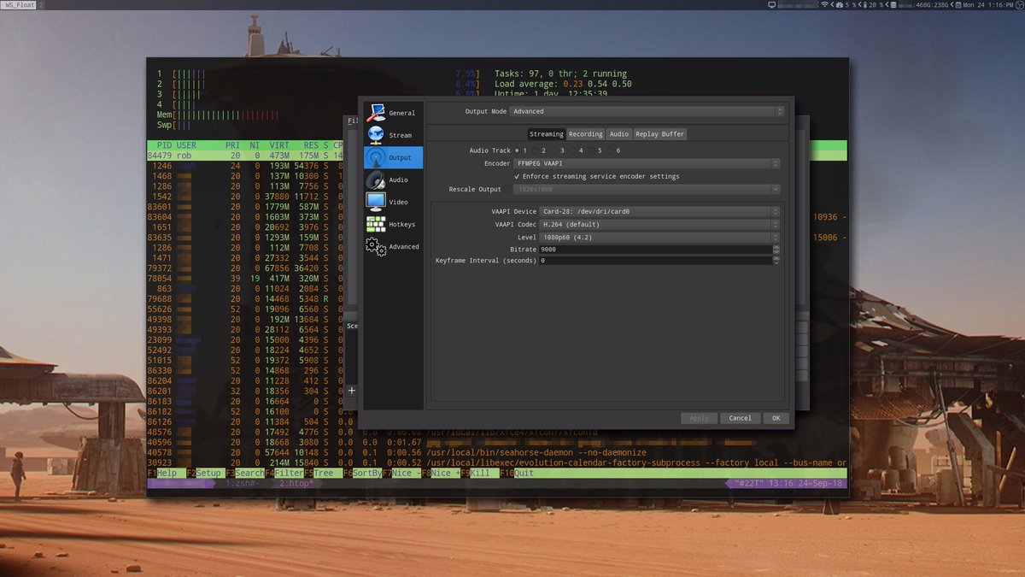1025x577 pixels.
Task: Switch to the Replay Buffer tab
Action: (659, 134)
